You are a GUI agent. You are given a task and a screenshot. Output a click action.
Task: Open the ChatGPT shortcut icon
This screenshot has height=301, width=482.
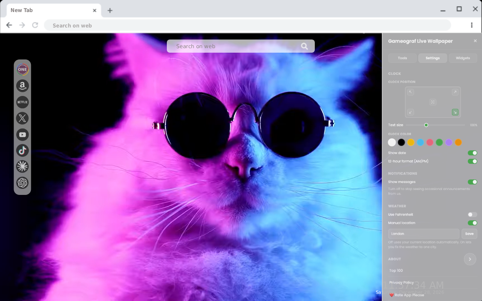coord(23,183)
